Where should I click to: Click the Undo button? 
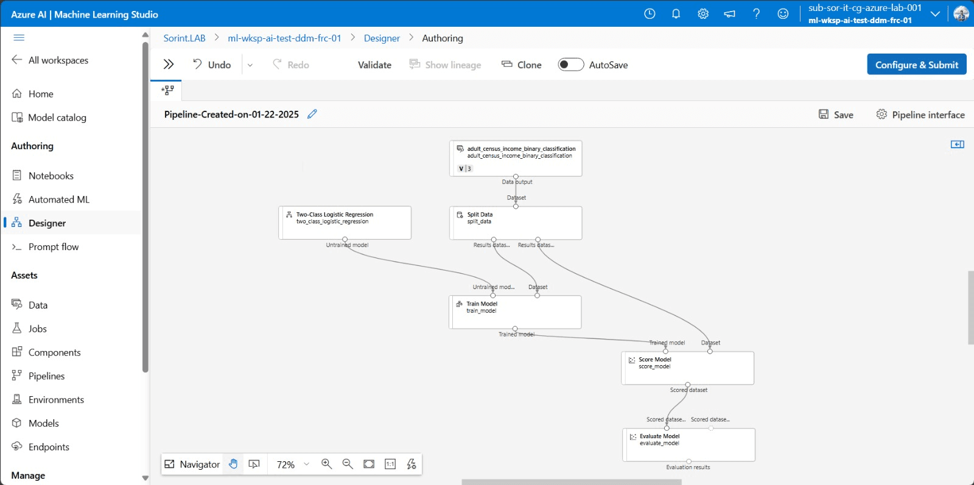212,65
